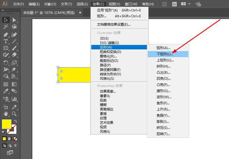Choose the Shape Builder tool
229x159 pixels.
click(6, 76)
